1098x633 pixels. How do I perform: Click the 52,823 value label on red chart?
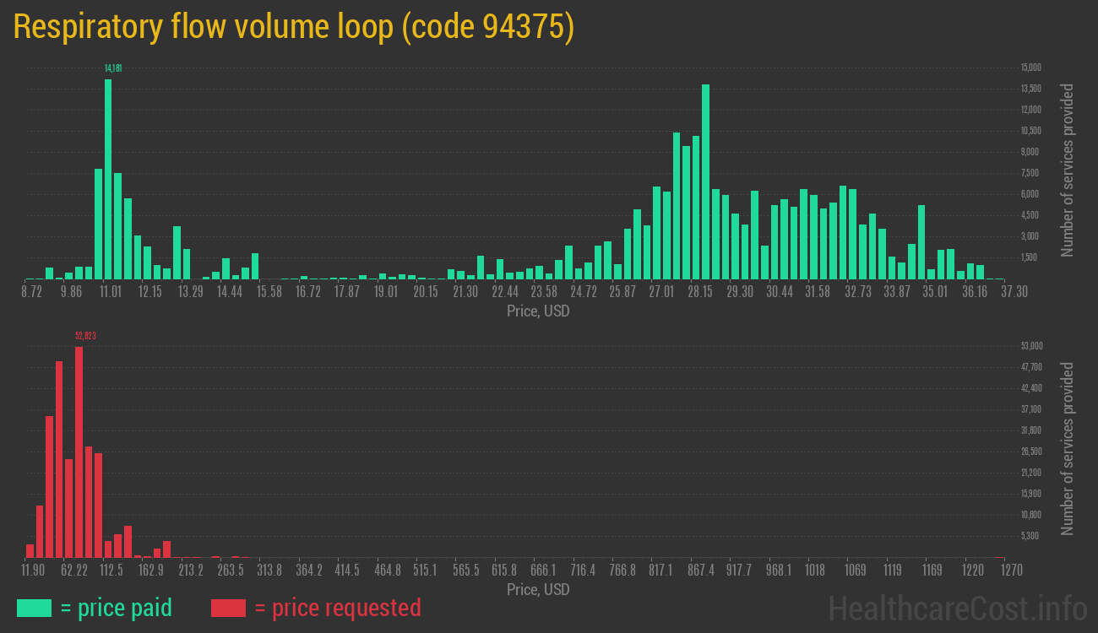coord(84,335)
